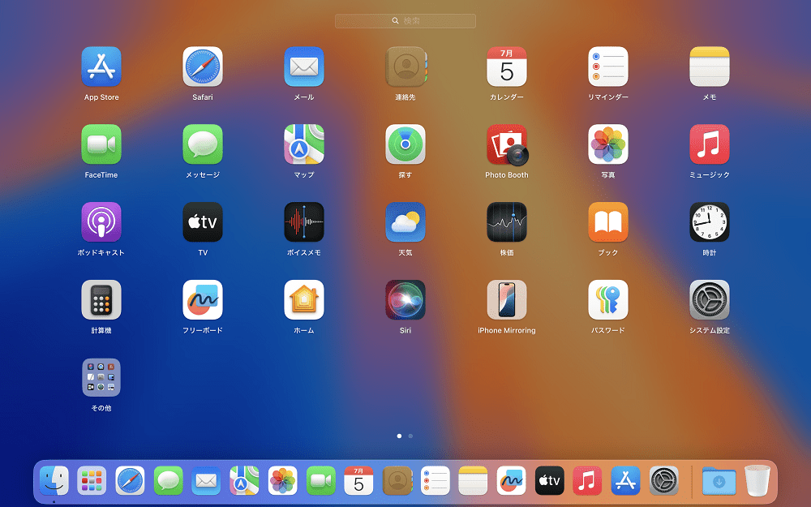Open the Downloads folder in the Dock
Image resolution: width=811 pixels, height=507 pixels.
719,480
